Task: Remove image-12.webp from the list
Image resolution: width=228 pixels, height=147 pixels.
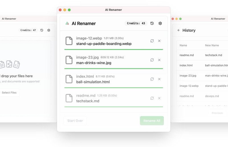Action: (x=159, y=41)
